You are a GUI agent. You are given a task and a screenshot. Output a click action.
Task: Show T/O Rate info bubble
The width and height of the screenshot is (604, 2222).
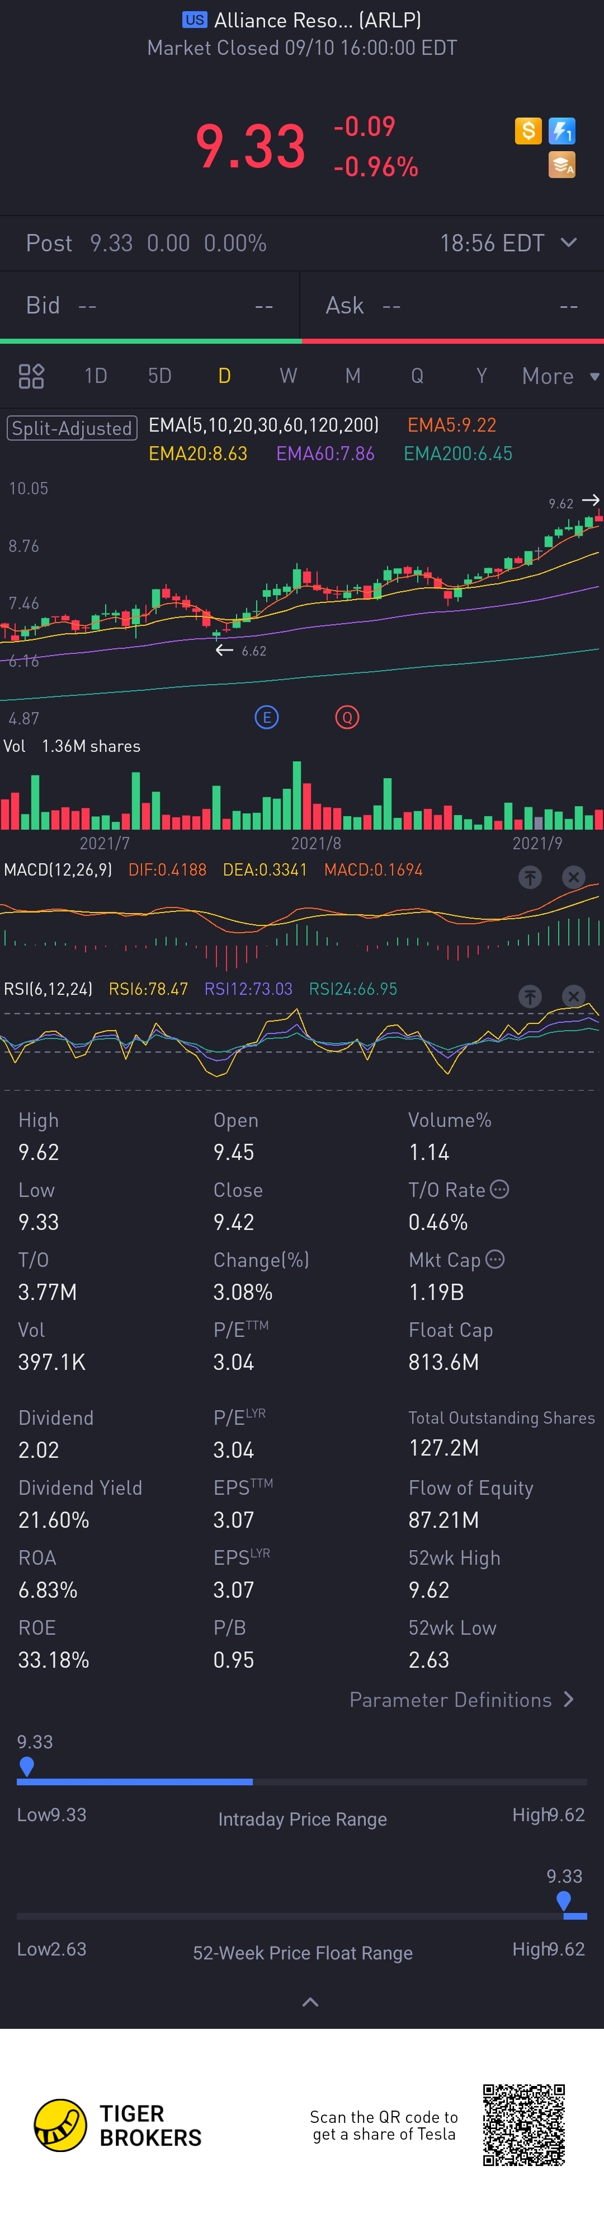(x=500, y=1190)
